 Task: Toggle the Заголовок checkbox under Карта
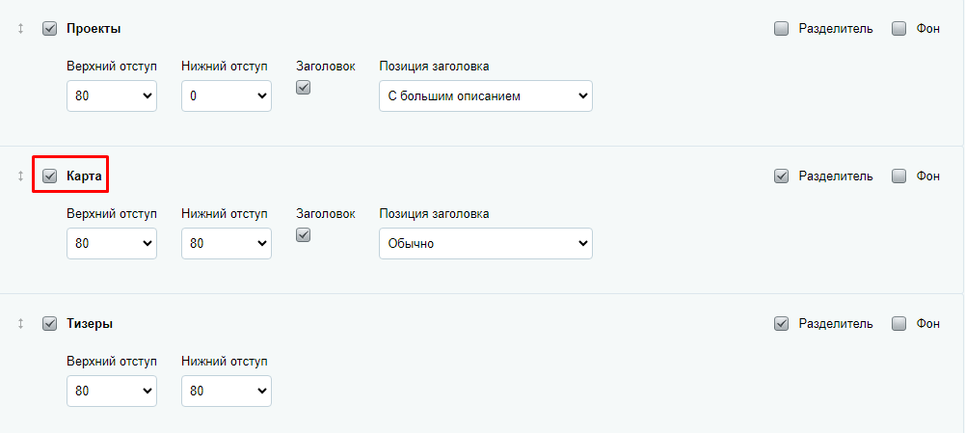(x=304, y=234)
